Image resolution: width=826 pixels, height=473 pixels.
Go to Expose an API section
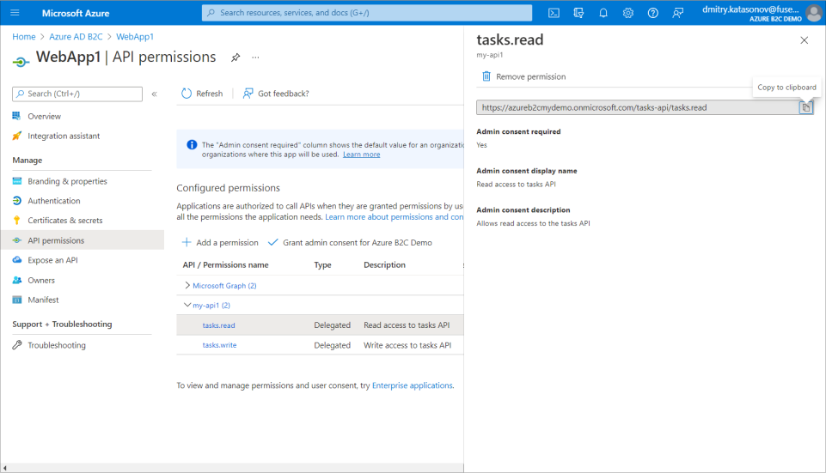click(x=52, y=260)
